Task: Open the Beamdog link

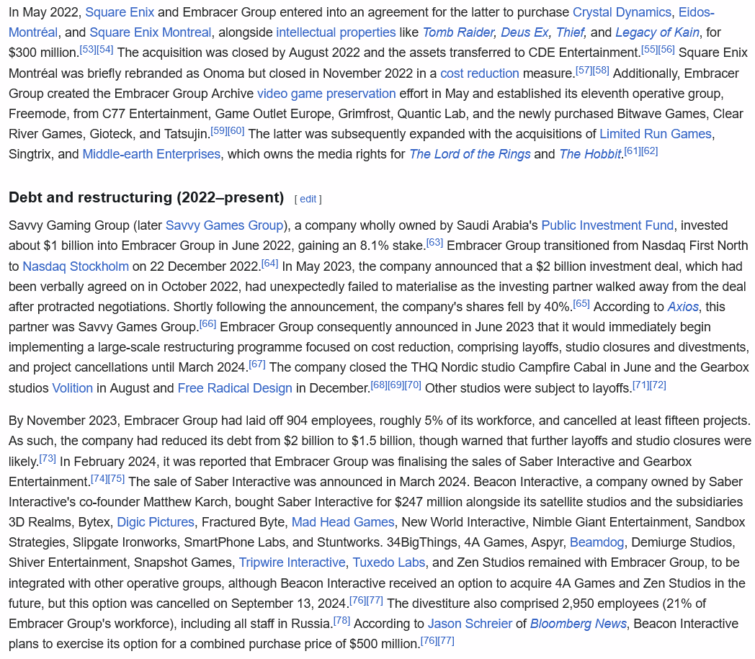Action: coord(597,542)
